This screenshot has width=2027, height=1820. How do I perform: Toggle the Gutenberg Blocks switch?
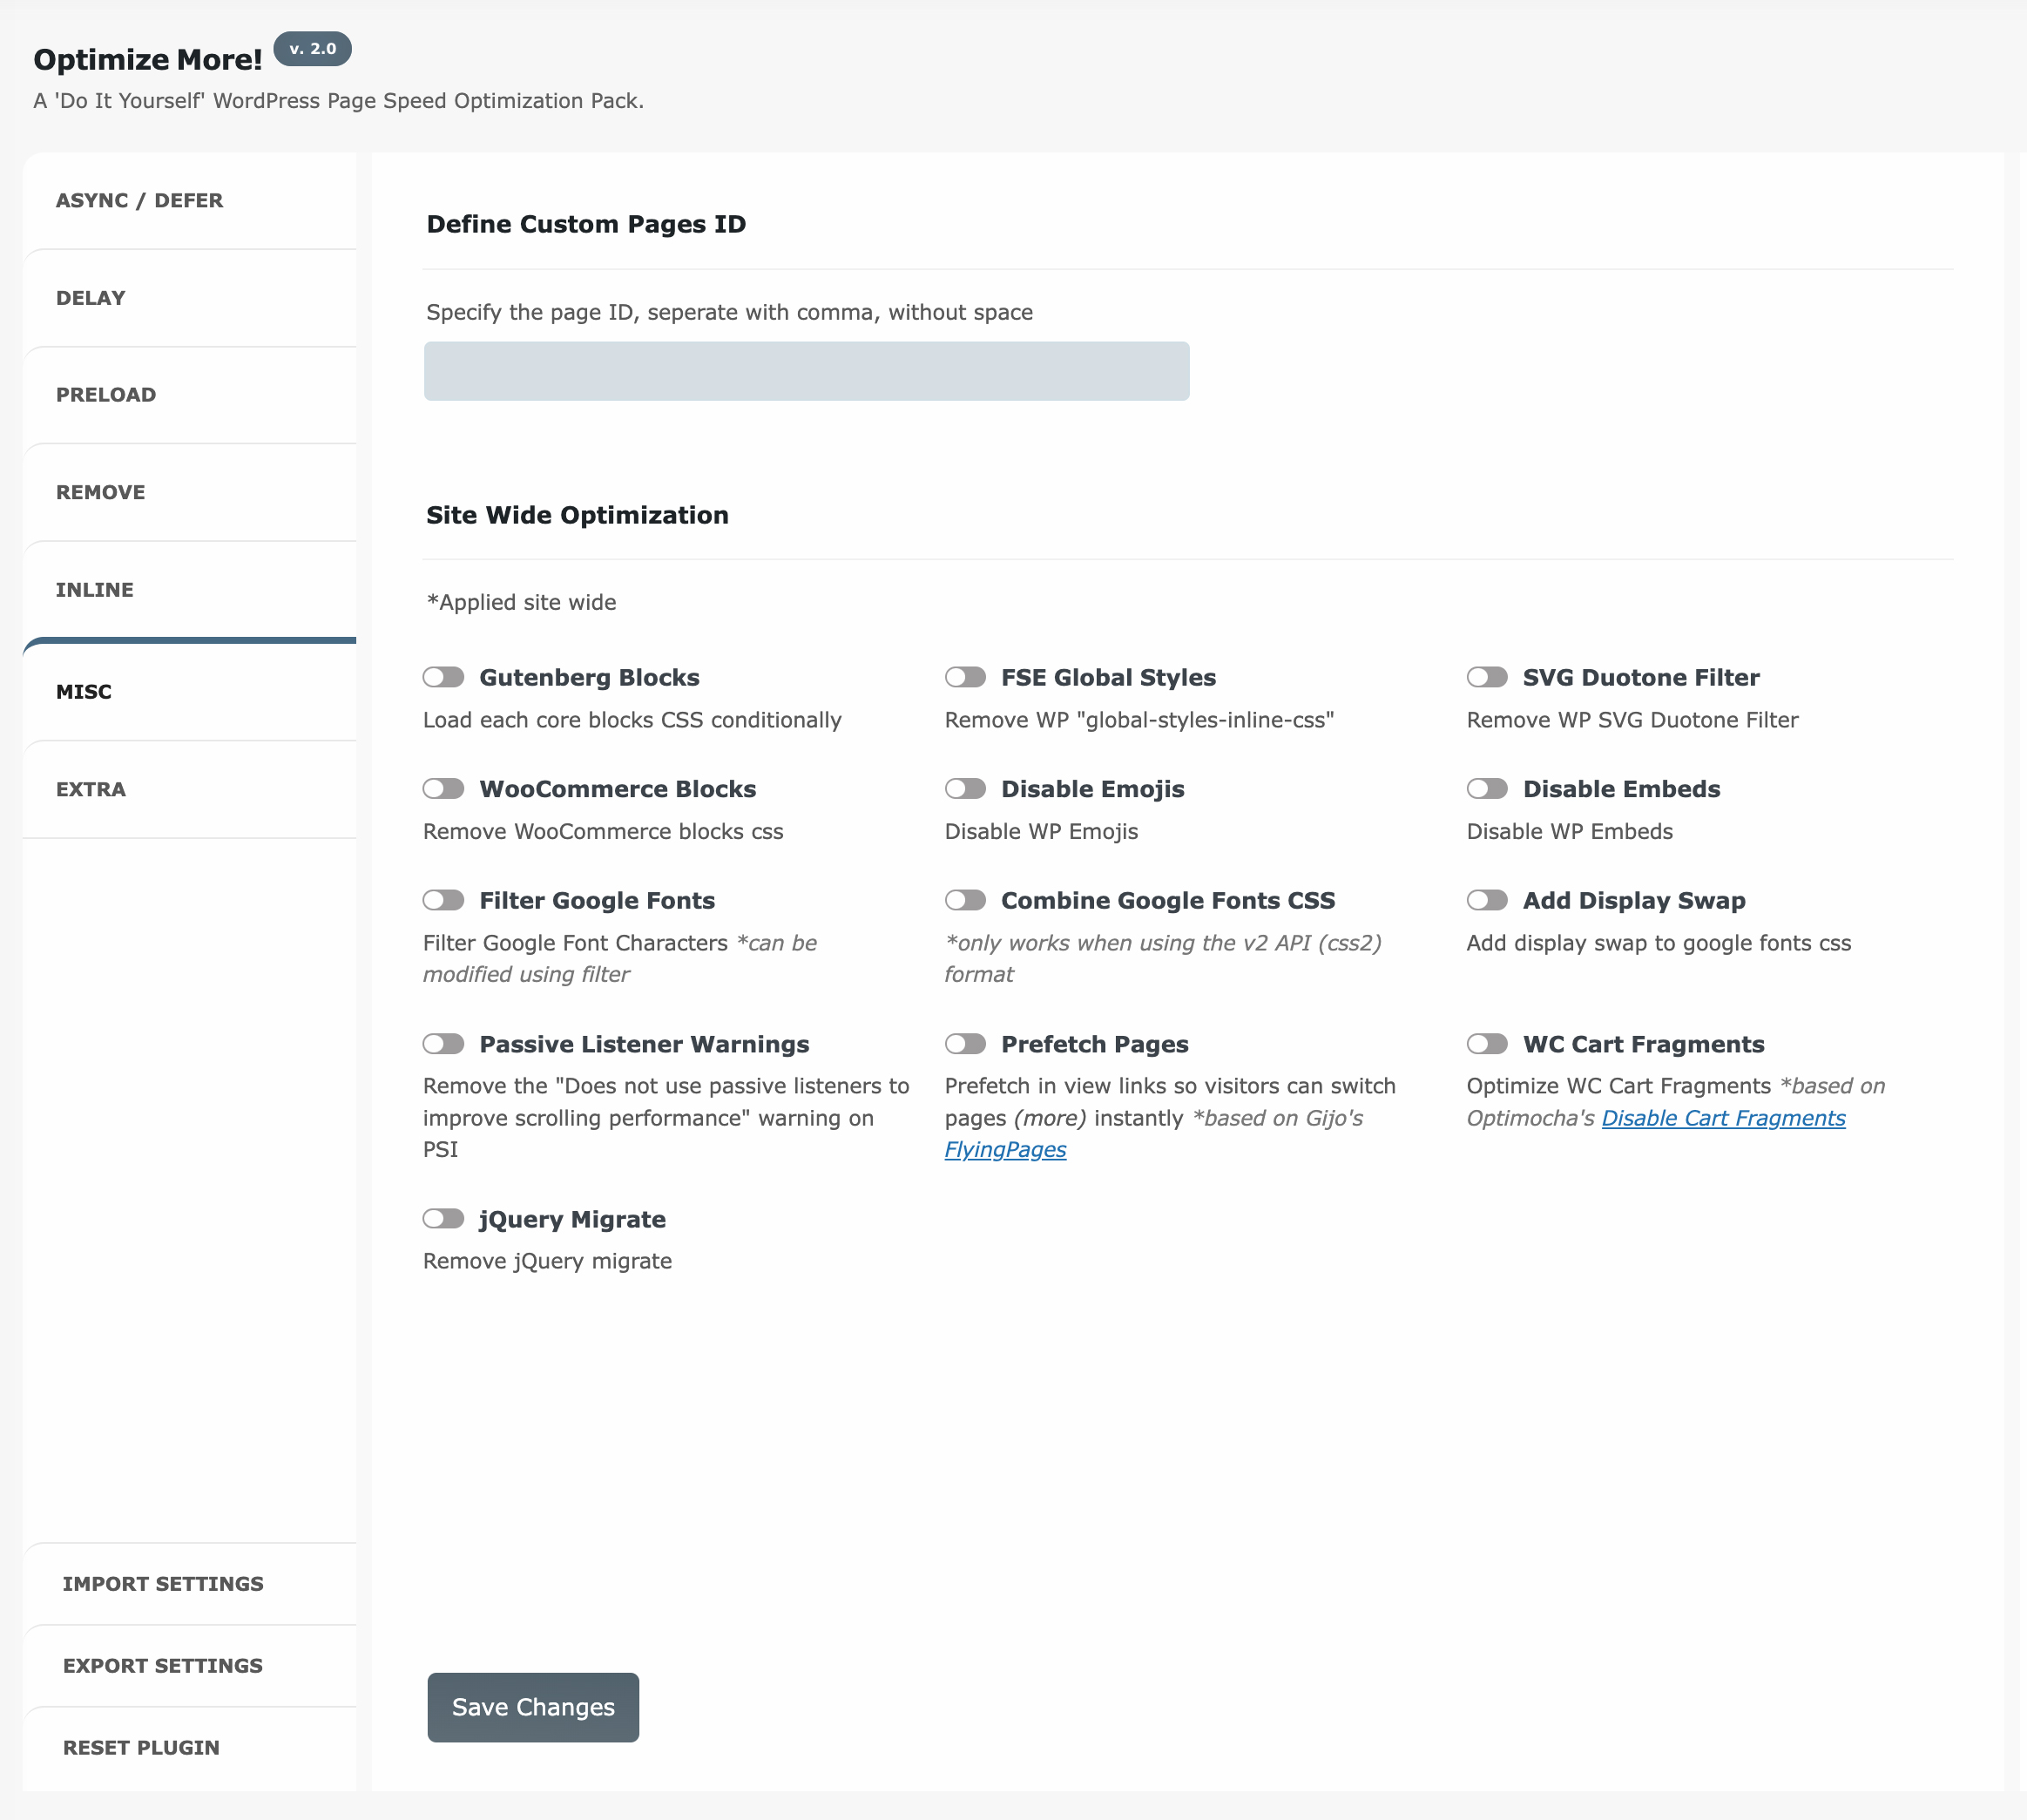443,677
